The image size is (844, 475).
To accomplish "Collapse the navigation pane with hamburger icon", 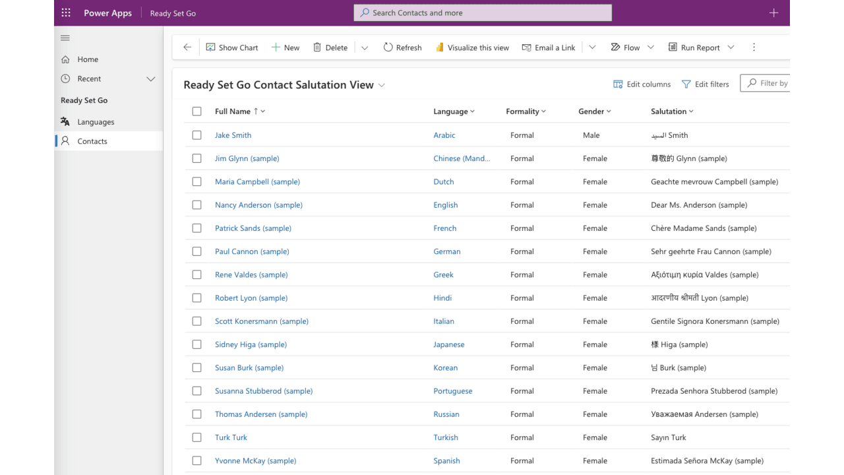I will [65, 38].
